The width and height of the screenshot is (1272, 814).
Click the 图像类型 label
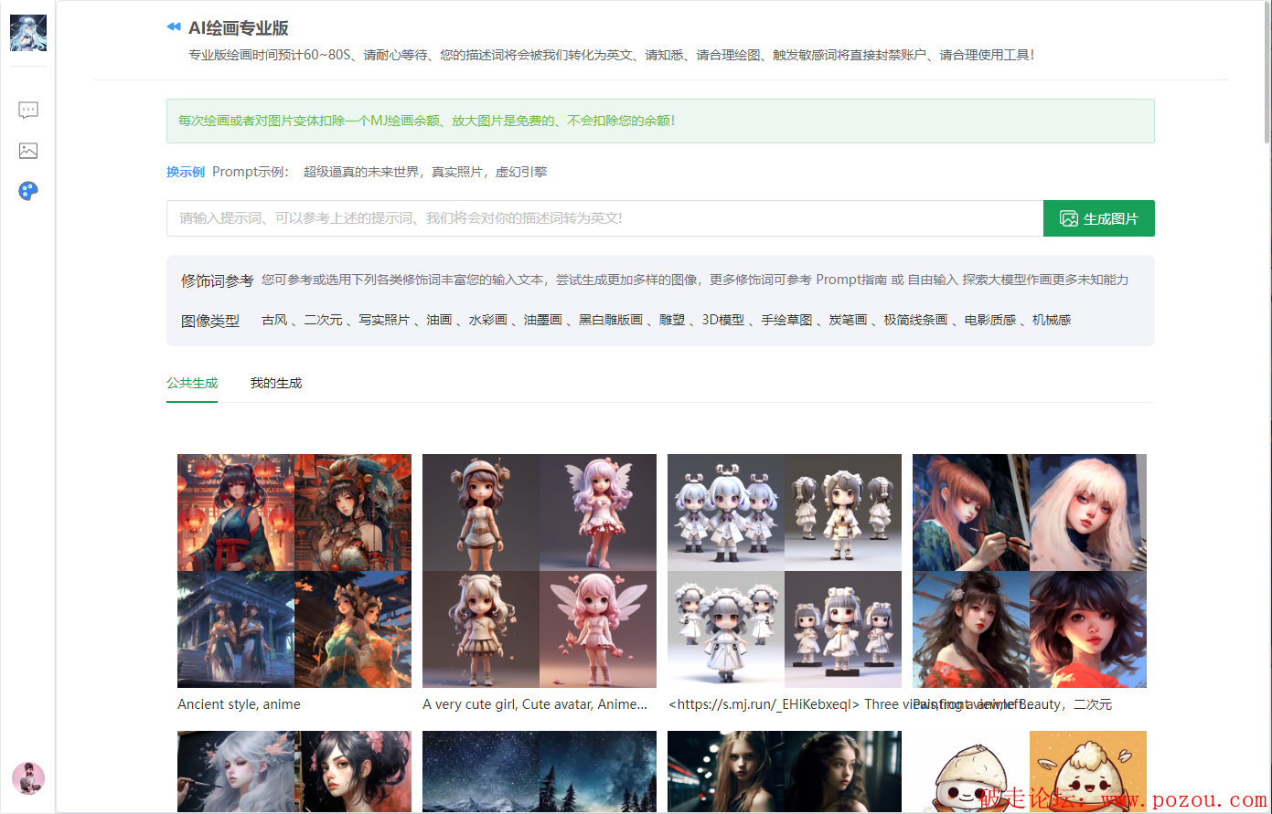coord(210,321)
